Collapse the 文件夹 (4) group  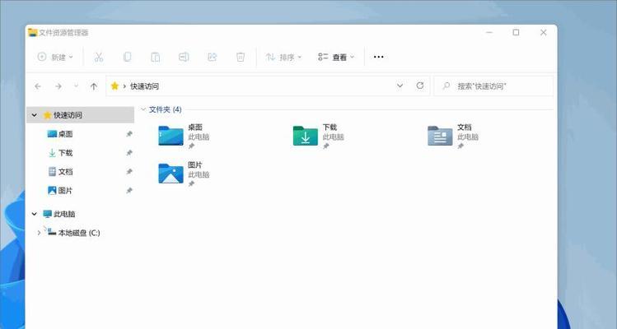pyautogui.click(x=143, y=109)
